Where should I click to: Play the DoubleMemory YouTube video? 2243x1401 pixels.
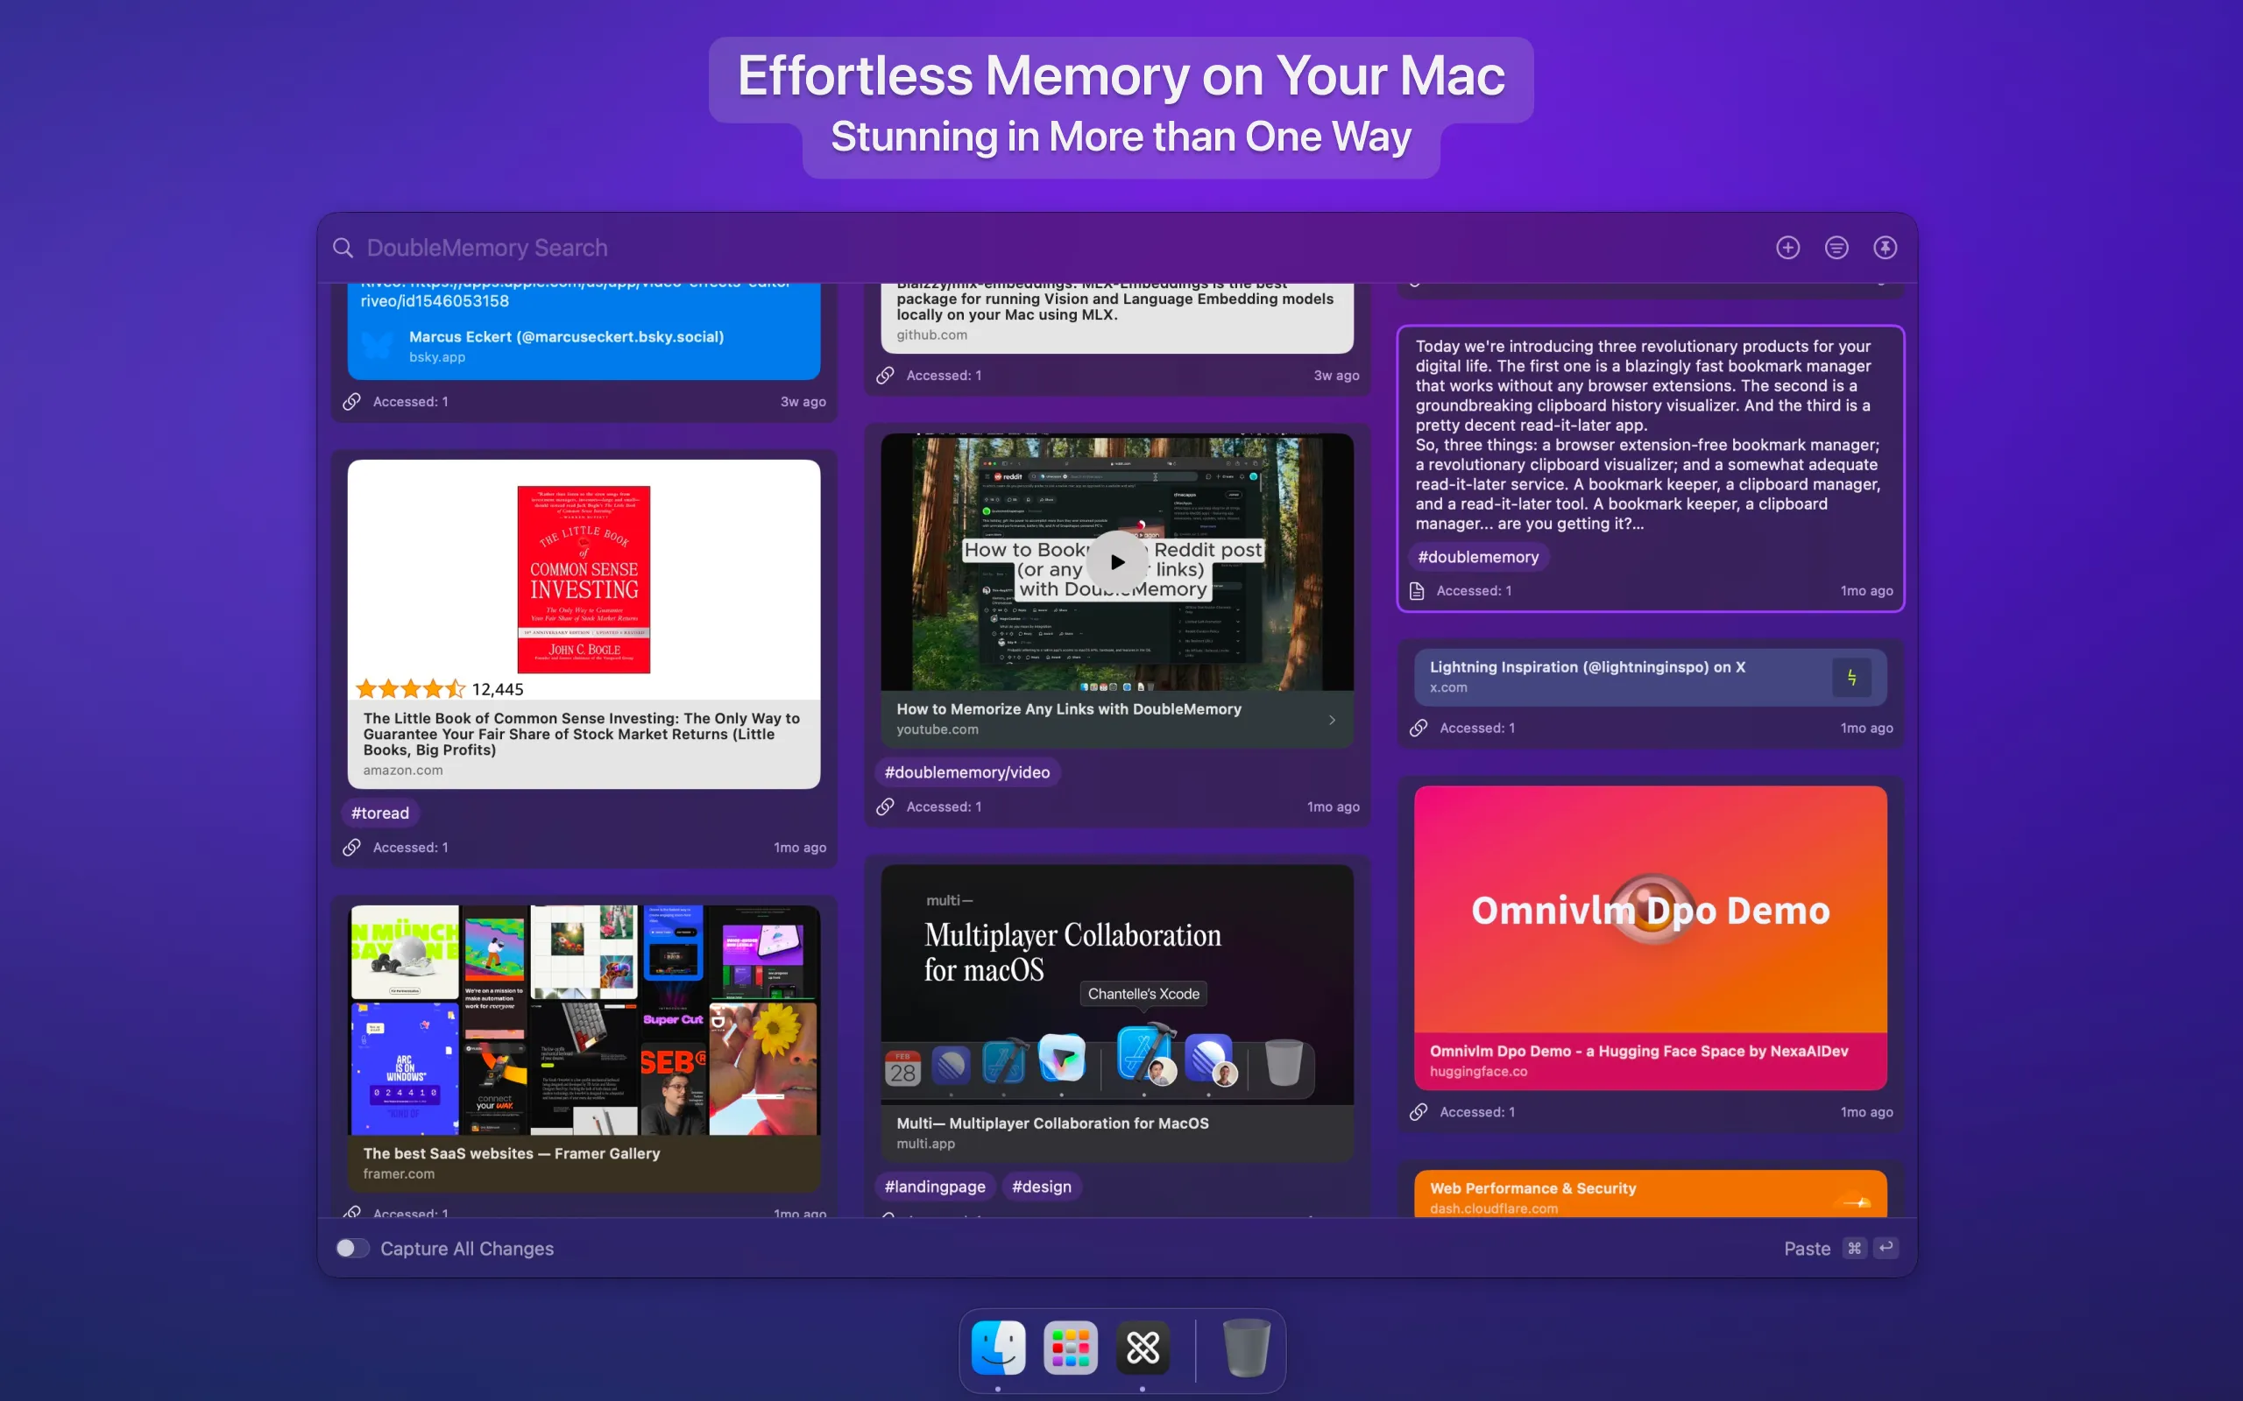(1117, 560)
